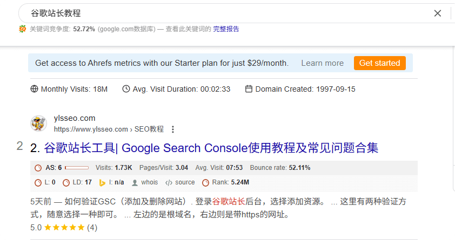Click the Visits: 1.73K metric

pos(113,168)
